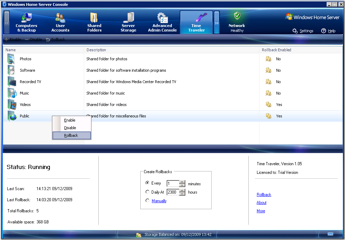Click the Rollback link in the info panel
Screen dimensions: 345x240
click(x=264, y=195)
